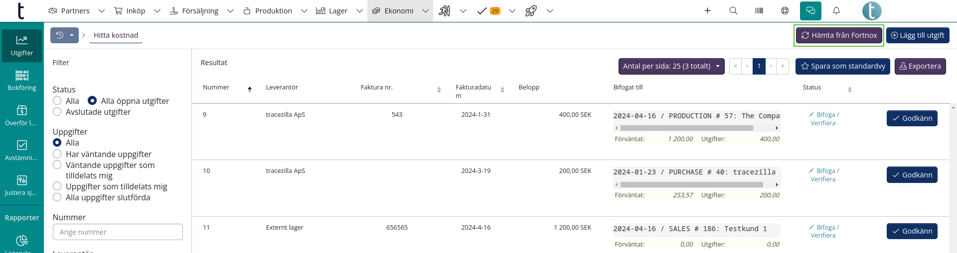Click the rocket icon in top bar
This screenshot has height=253, width=957.
531,11
